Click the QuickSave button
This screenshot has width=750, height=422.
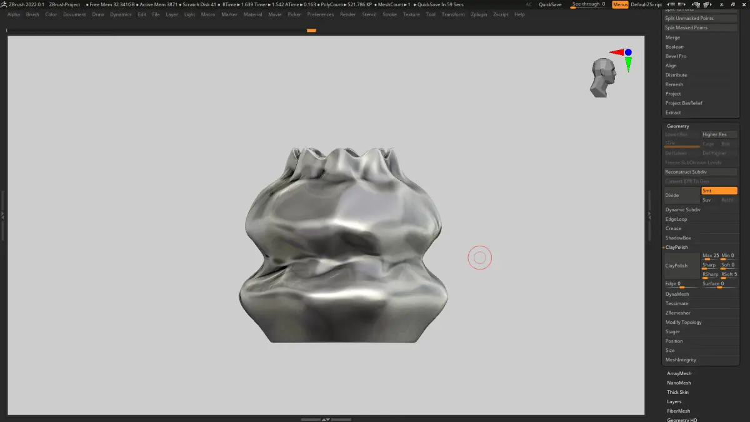550,4
